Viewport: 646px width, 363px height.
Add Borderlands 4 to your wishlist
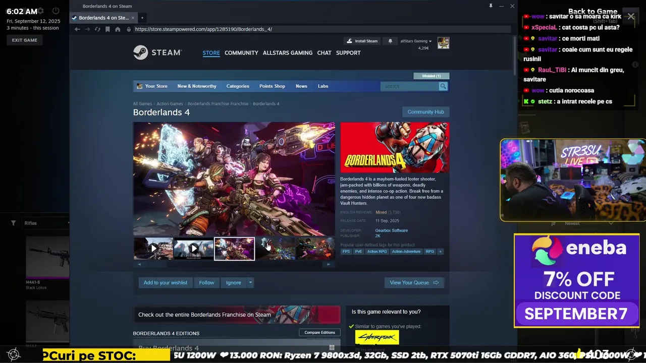[x=165, y=282]
